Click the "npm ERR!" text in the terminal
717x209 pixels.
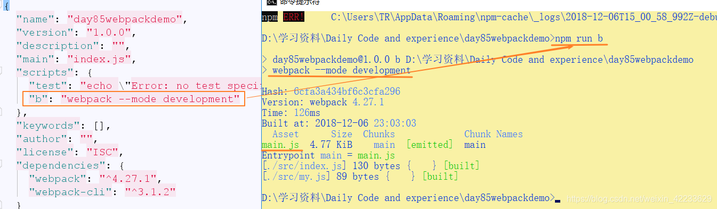(x=283, y=17)
